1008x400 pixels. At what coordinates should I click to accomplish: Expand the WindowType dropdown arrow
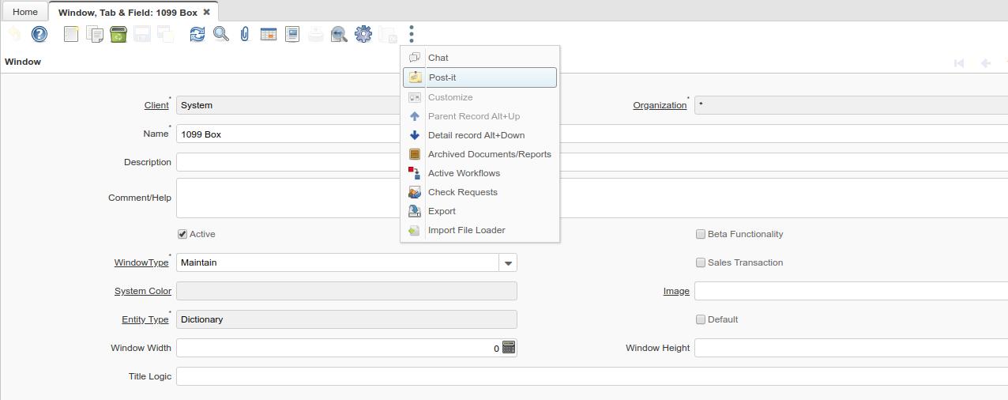pos(508,262)
